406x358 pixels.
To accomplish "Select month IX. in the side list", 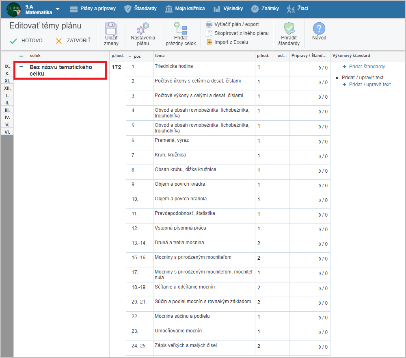I will coord(7,66).
